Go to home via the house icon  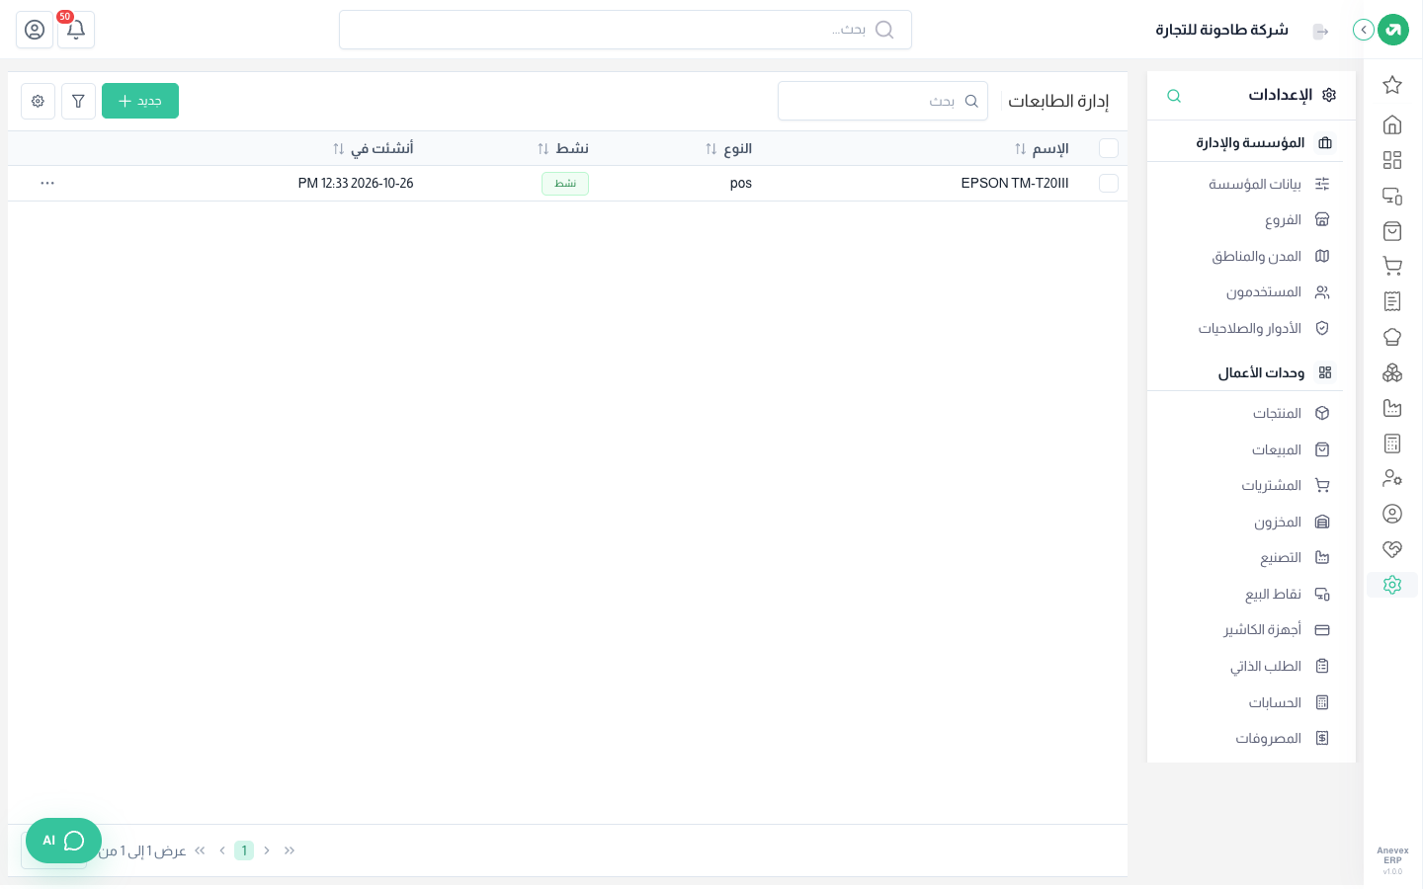[x=1392, y=124]
